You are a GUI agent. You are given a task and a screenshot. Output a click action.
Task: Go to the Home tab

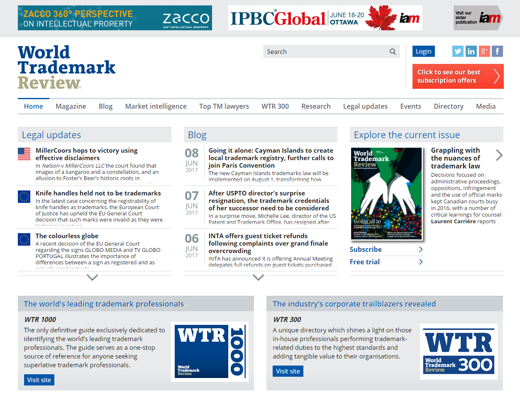click(34, 106)
